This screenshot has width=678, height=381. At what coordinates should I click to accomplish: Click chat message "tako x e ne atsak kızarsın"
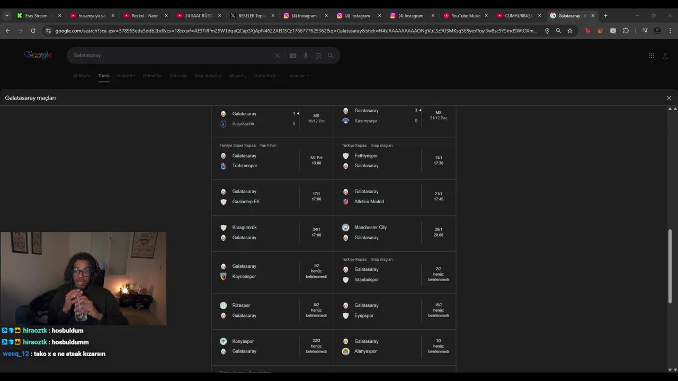[x=69, y=354]
